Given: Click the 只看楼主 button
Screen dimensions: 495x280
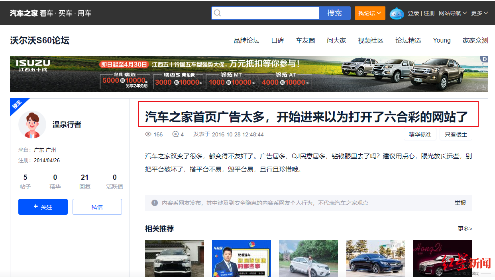Looking at the screenshot, I should coord(456,134).
